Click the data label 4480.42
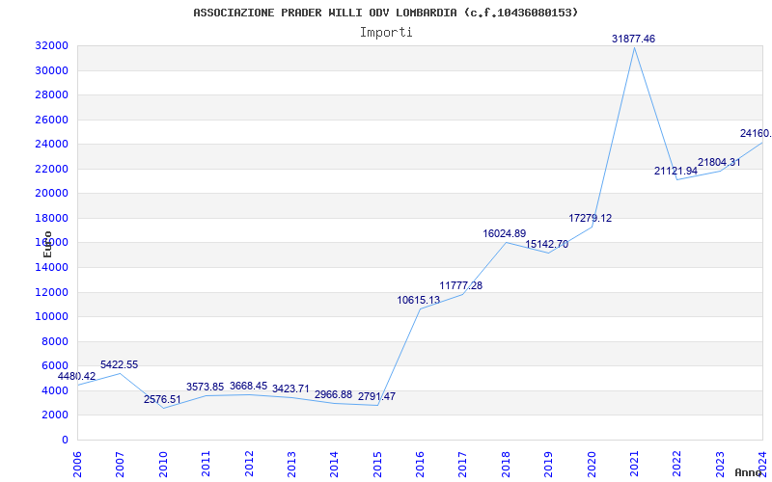 pos(77,376)
